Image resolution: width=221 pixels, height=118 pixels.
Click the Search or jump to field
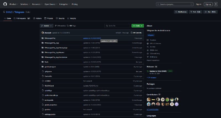point(175,4)
